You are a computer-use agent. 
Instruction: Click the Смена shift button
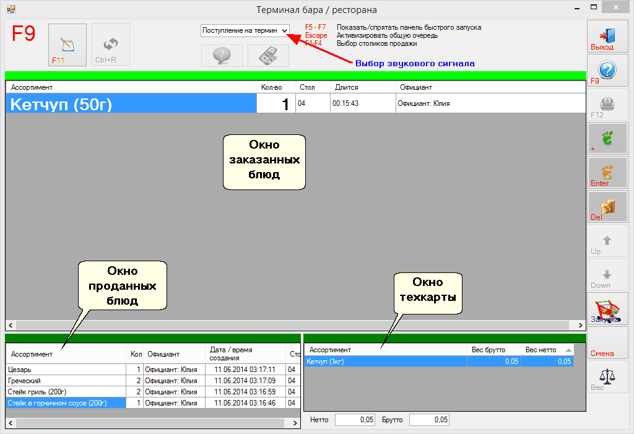point(607,343)
